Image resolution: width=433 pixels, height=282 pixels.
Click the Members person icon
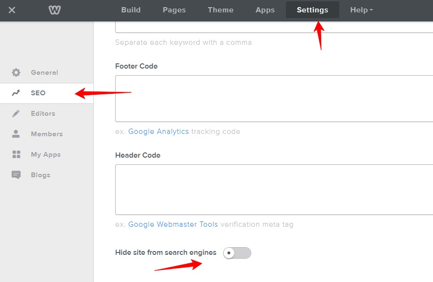pos(16,134)
